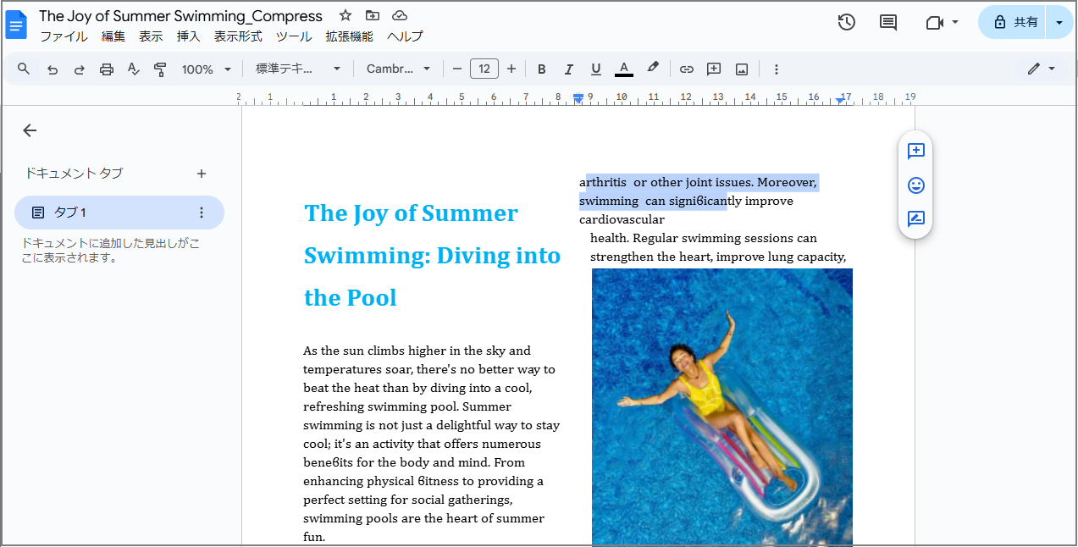
Task: Redo the last action
Action: [x=80, y=69]
